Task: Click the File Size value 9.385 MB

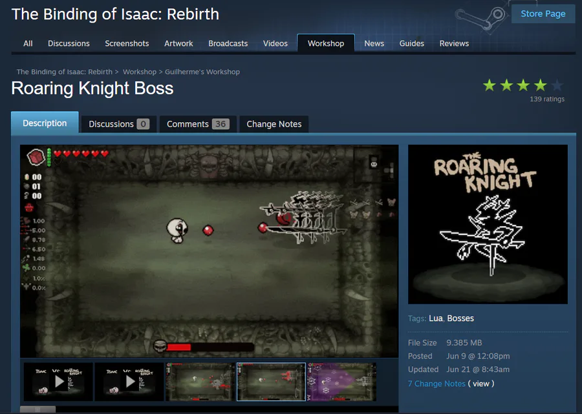Action: pyautogui.click(x=464, y=342)
